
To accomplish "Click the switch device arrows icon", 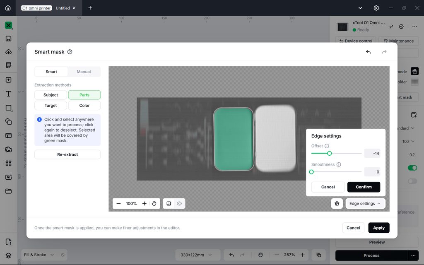I will pos(391,26).
